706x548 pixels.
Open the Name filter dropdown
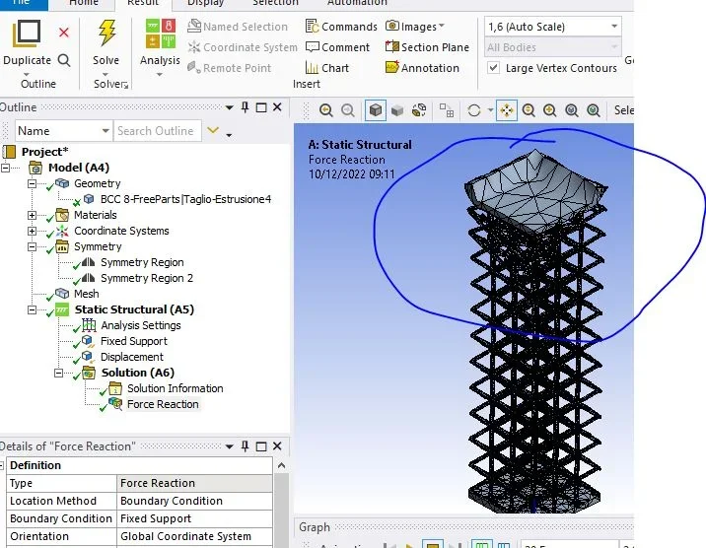click(63, 131)
